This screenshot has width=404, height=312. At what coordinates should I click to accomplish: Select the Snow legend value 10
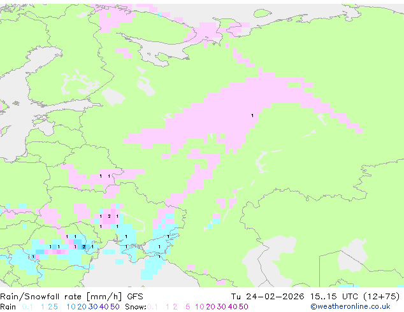[199, 307]
